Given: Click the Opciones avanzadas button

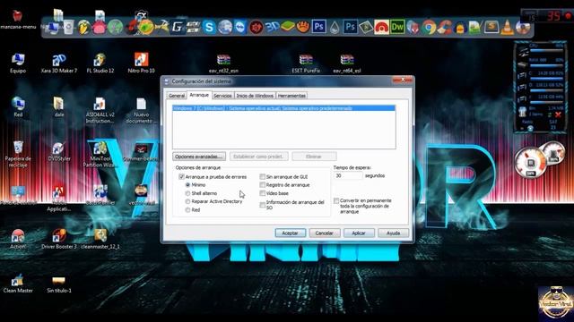Looking at the screenshot, I should coord(199,157).
